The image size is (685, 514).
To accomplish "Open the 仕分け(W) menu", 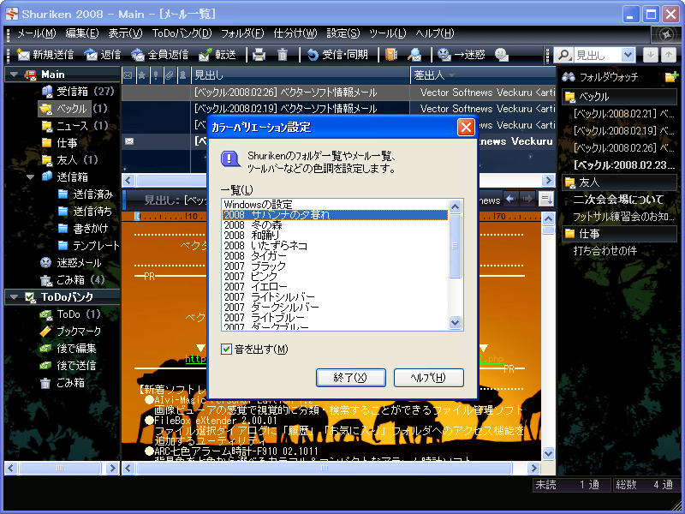I will [x=295, y=33].
